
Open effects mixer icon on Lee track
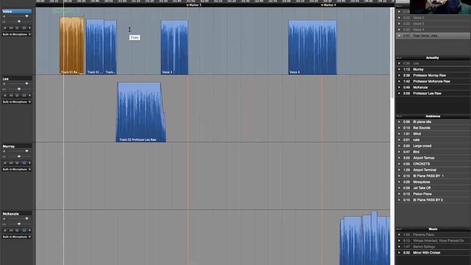tap(24, 95)
